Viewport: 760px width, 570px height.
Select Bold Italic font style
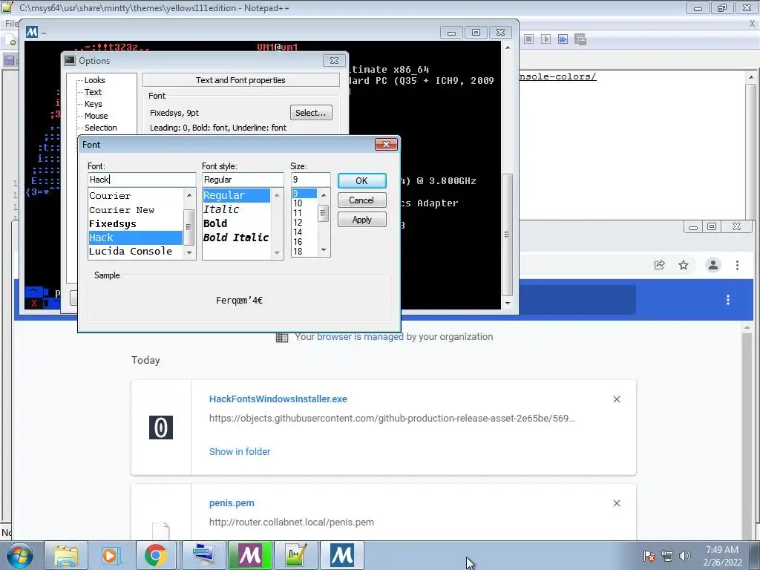point(236,237)
